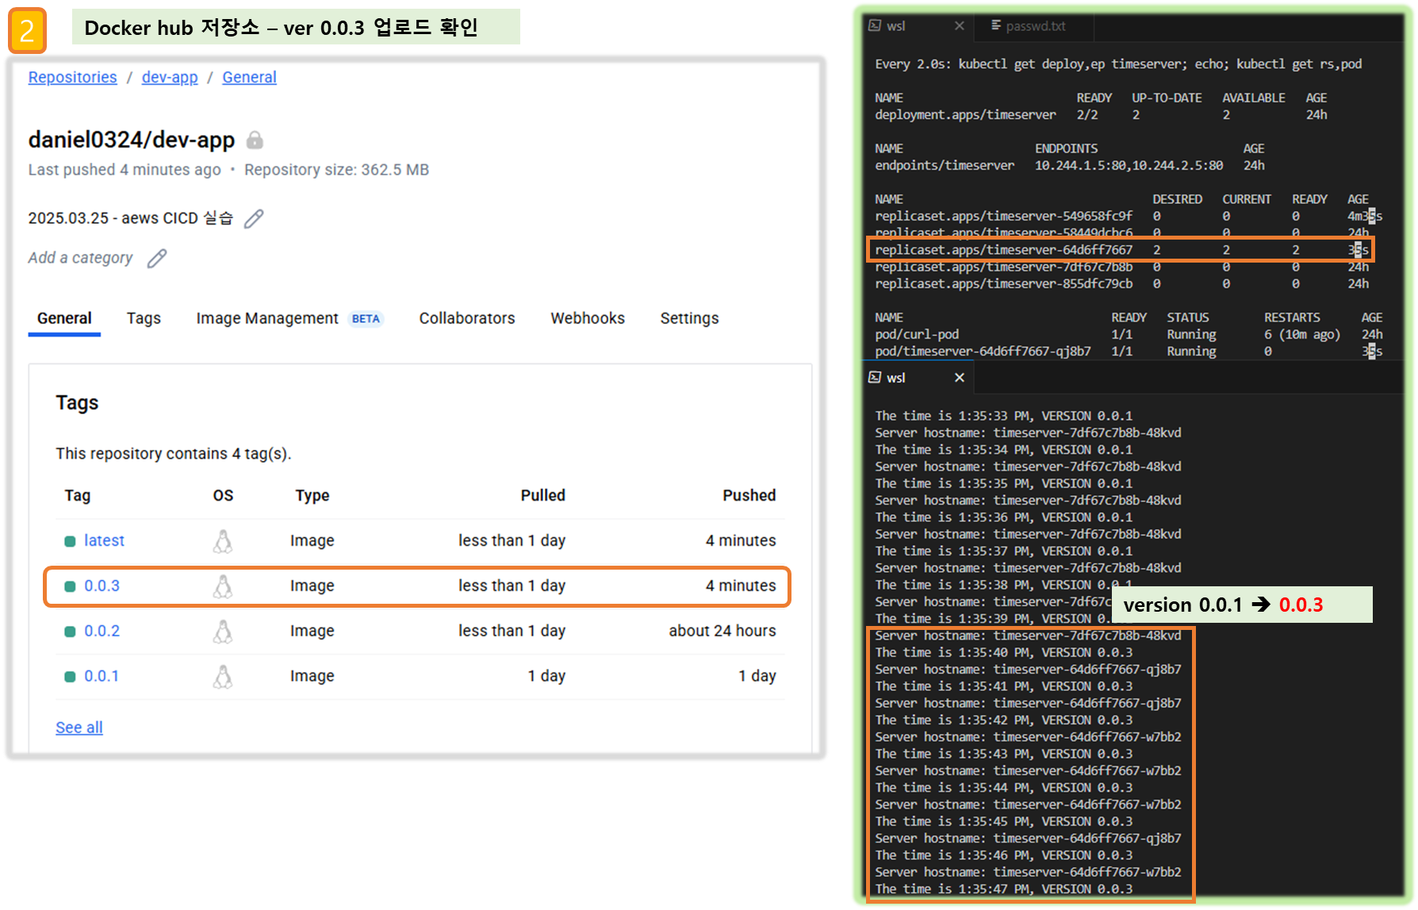This screenshot has width=1418, height=910.
Task: Open the General breadcrumb link
Action: click(249, 78)
